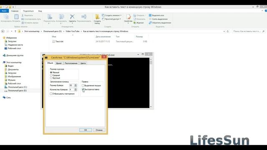This screenshot has width=267, height=150.
Task: Switch to the Главная ribbon tab
Action: point(15,11)
